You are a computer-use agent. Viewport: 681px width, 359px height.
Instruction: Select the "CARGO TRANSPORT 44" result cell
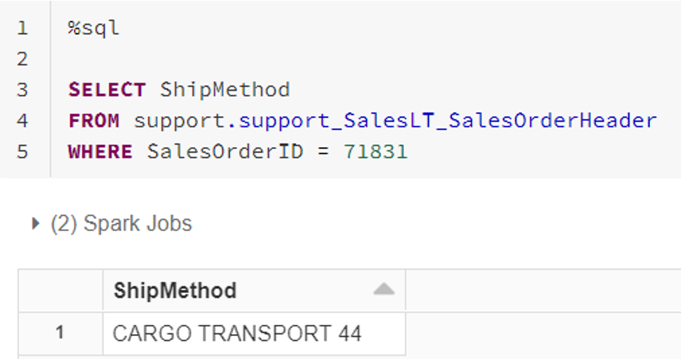237,334
